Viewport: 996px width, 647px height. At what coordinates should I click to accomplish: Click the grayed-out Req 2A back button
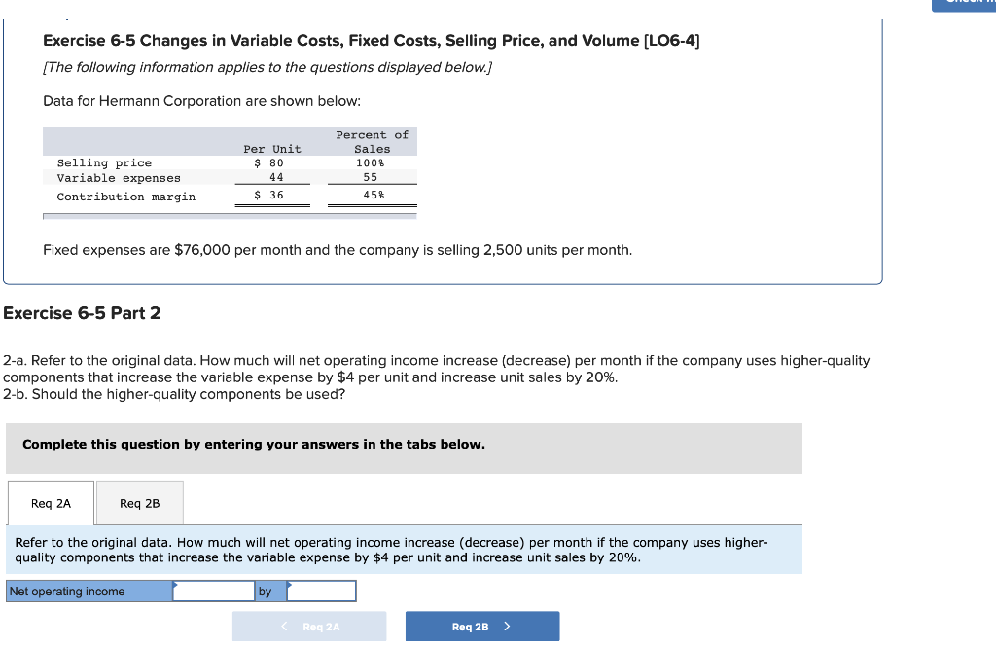click(x=309, y=626)
